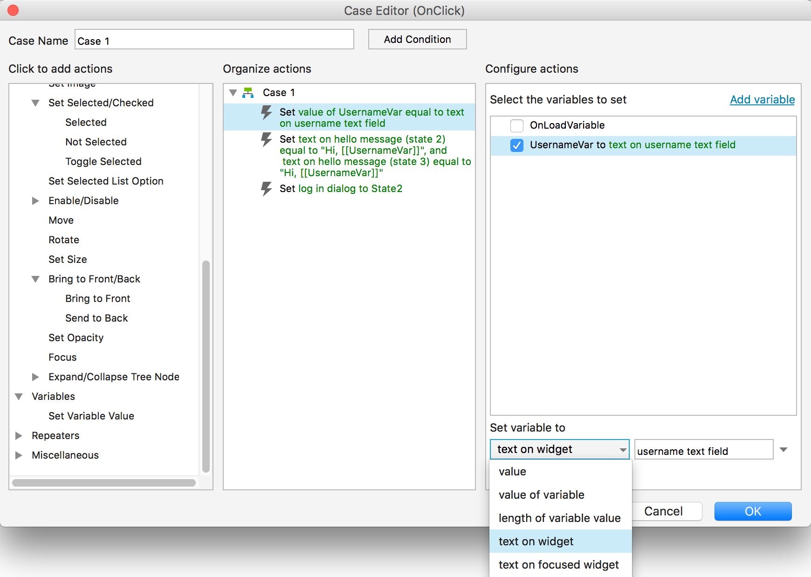
Task: Choose 'value of variable' from dropdown list
Action: [541, 495]
